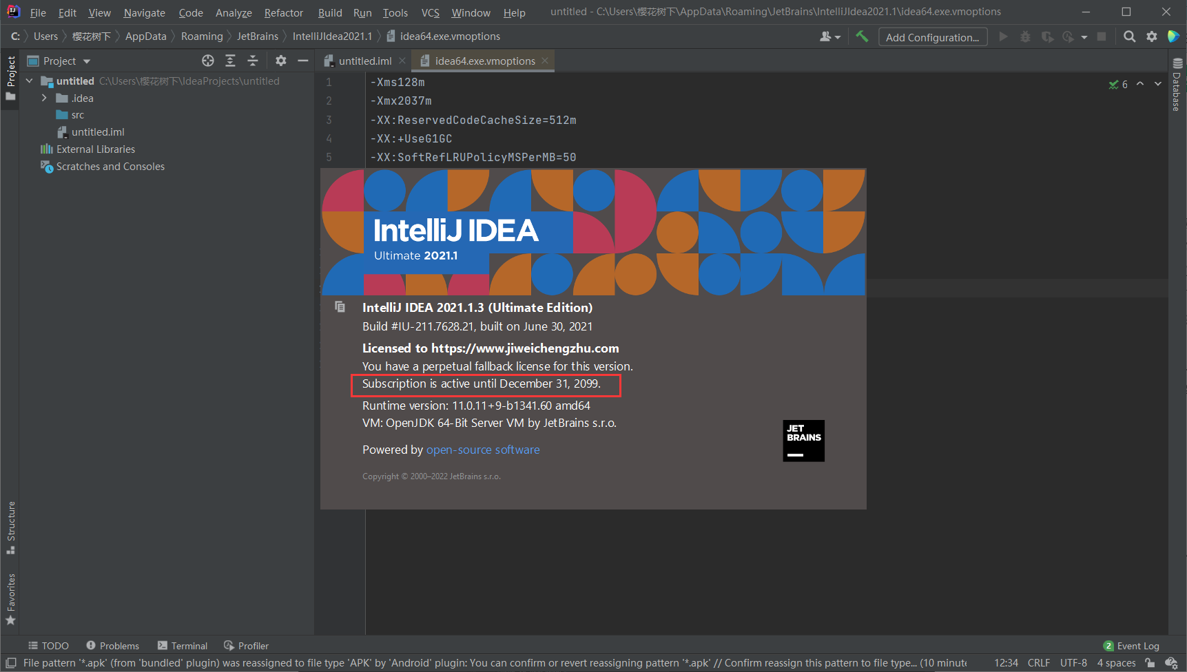
Task: Hide the Project tool window
Action: (302, 61)
